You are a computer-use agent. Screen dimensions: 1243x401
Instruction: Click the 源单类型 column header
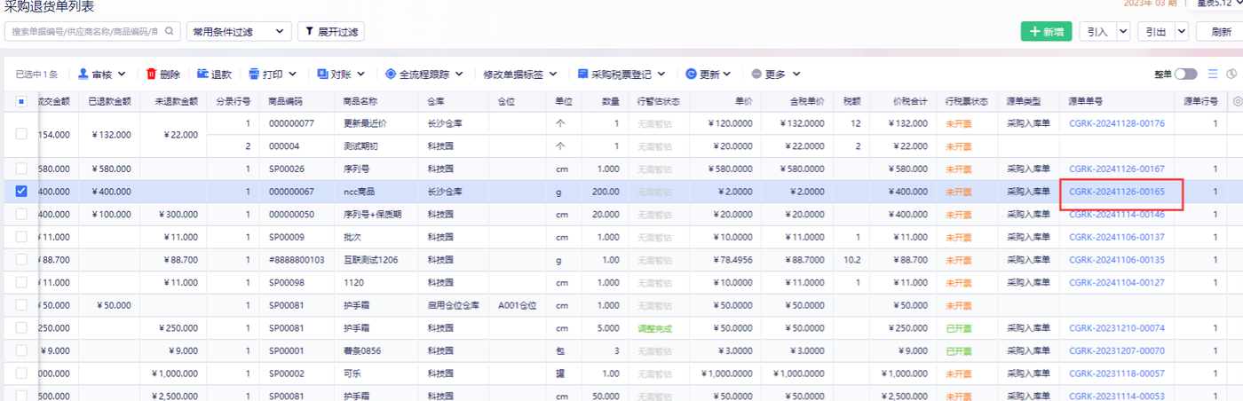(1024, 101)
